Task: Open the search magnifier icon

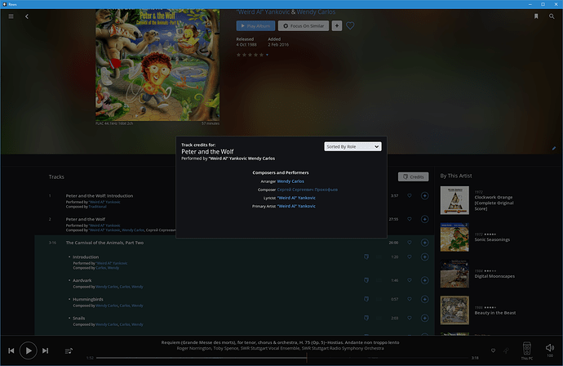Action: 552,16
